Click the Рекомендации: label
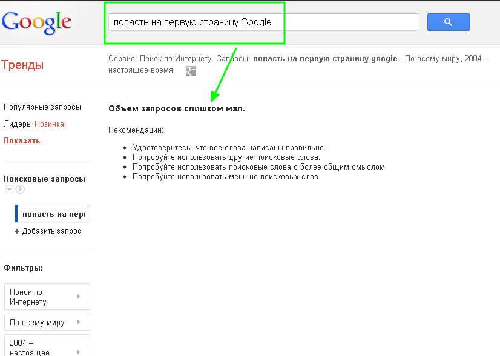Image resolution: width=500 pixels, height=356 pixels. pos(136,130)
